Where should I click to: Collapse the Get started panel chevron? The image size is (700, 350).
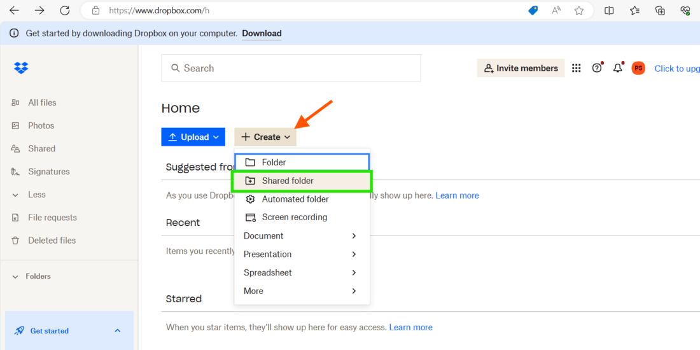(x=117, y=331)
